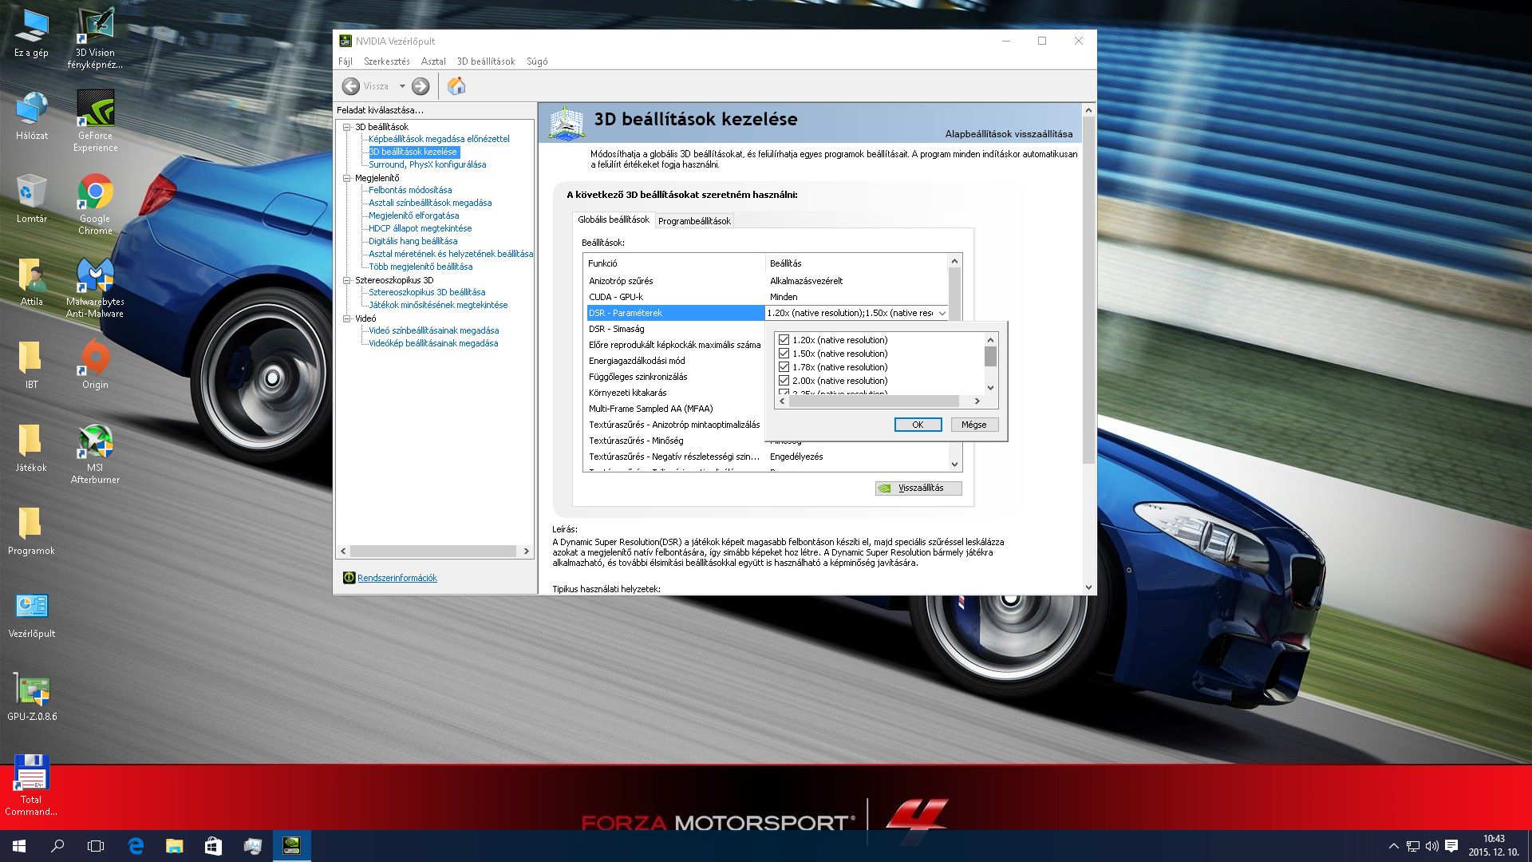The width and height of the screenshot is (1532, 862).
Task: Open the Játékok folder
Action: point(31,449)
